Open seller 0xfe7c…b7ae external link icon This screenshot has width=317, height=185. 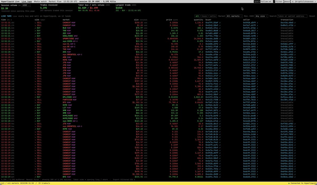(257, 28)
